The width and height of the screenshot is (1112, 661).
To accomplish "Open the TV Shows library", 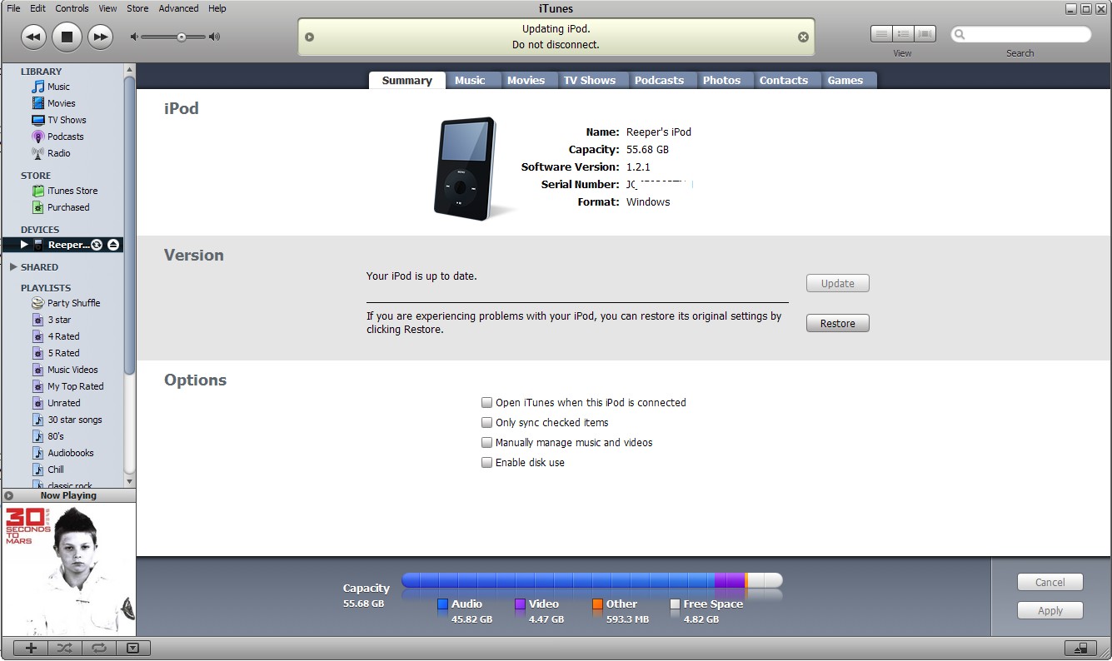I will coord(67,120).
